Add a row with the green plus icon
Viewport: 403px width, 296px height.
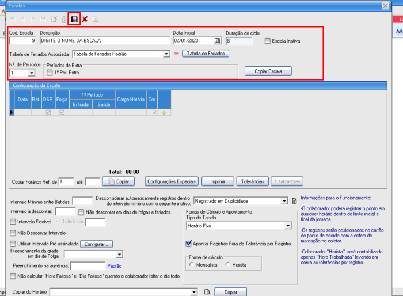pos(163,112)
